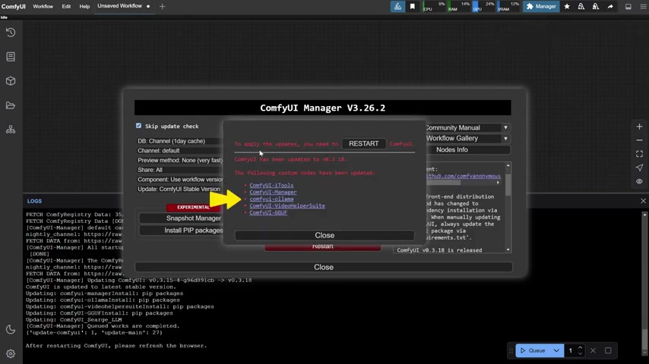Open the ComfyUI-GGUF link
Screen dimensions: 649x364
(268, 212)
